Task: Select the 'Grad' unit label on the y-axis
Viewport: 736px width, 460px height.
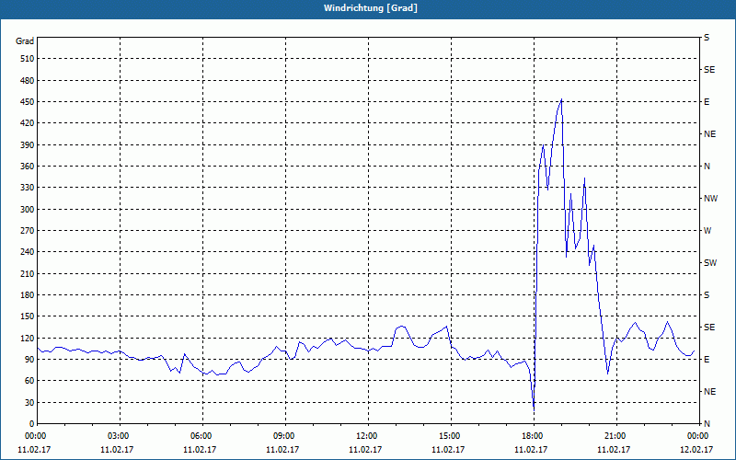Action: [25, 41]
